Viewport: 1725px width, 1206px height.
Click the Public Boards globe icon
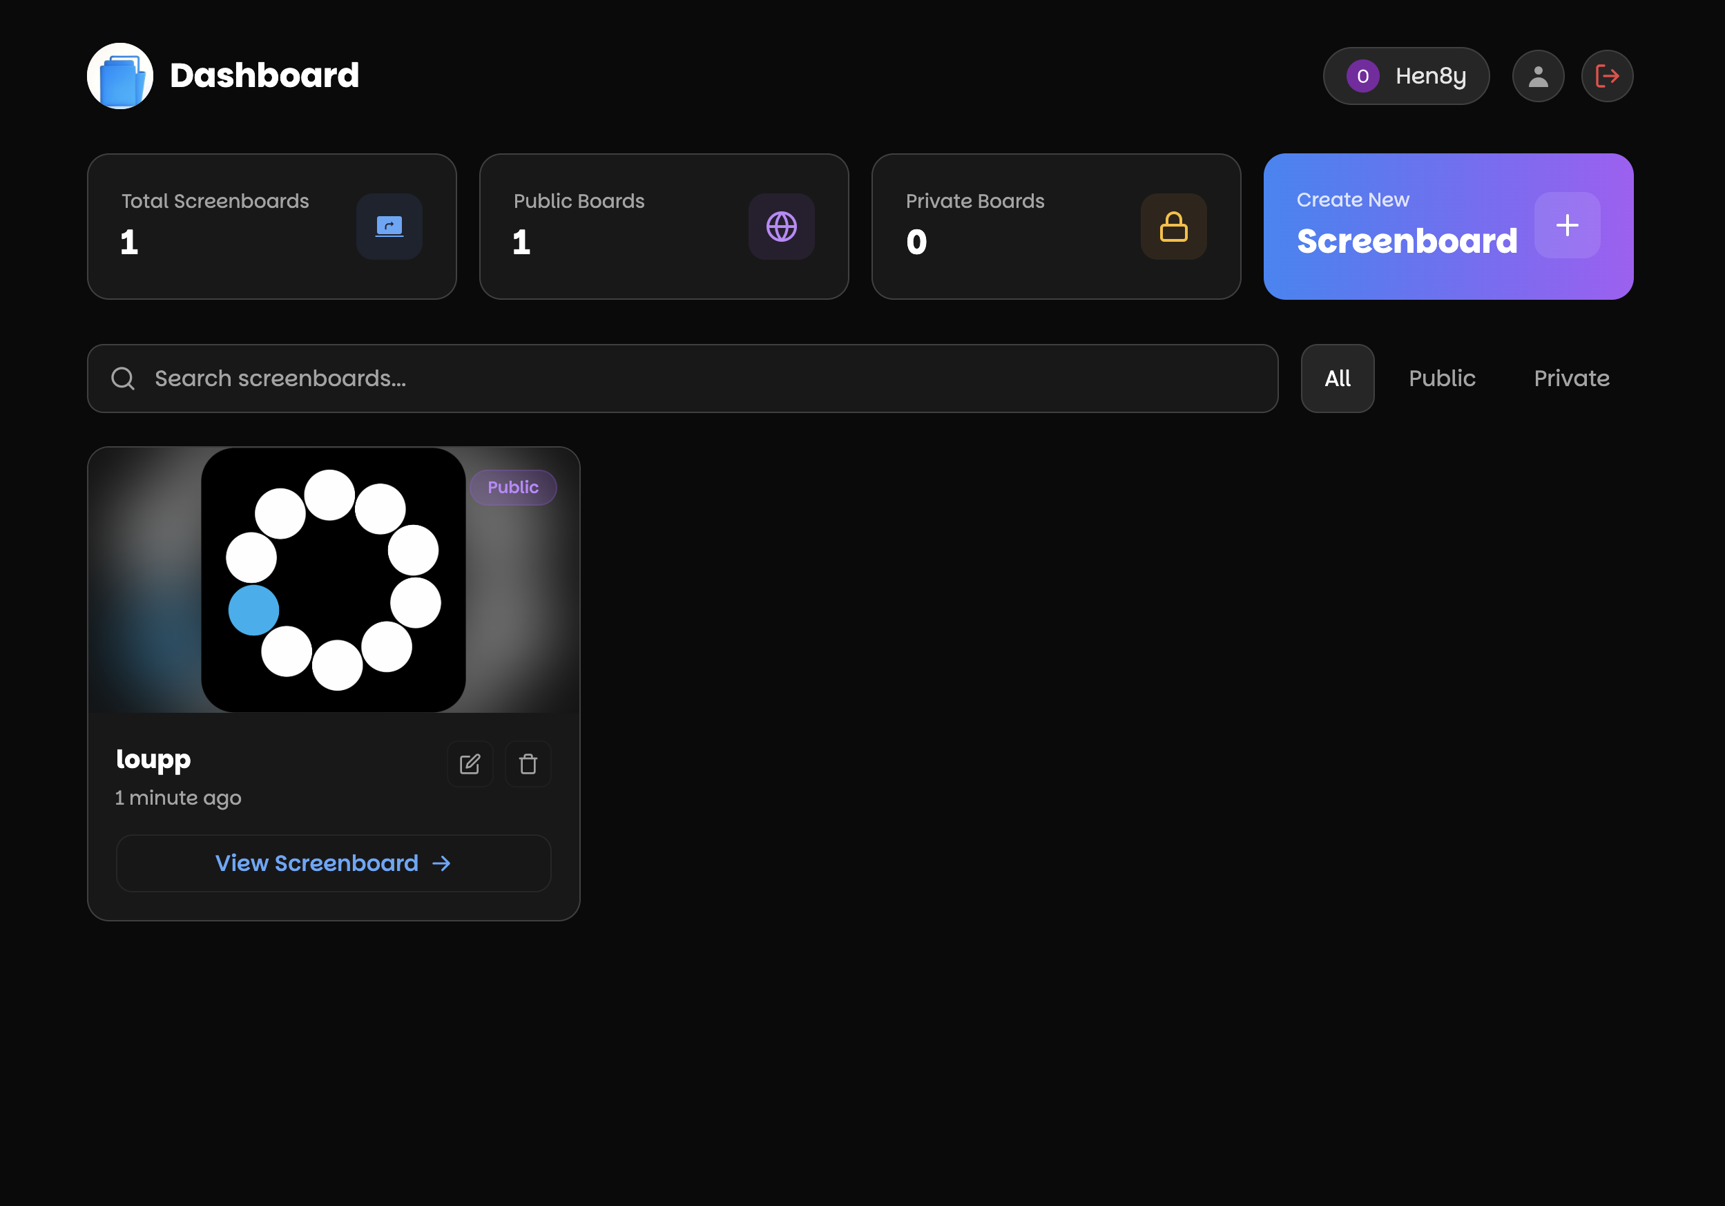coord(781,226)
